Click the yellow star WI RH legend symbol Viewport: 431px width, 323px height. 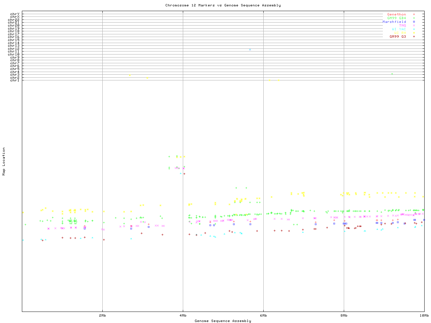coord(414,33)
